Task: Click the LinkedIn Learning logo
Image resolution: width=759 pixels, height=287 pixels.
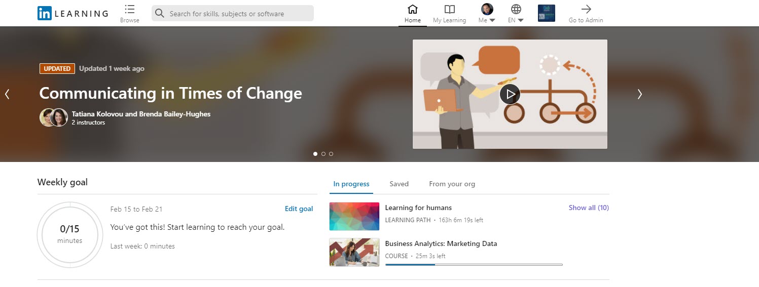Action: click(73, 14)
